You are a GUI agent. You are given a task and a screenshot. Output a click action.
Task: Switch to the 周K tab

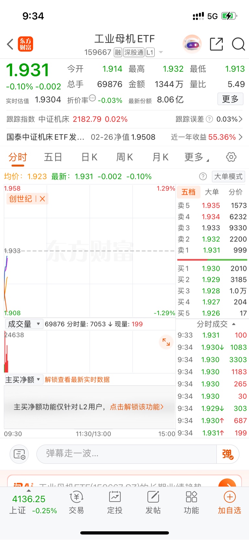point(124,157)
